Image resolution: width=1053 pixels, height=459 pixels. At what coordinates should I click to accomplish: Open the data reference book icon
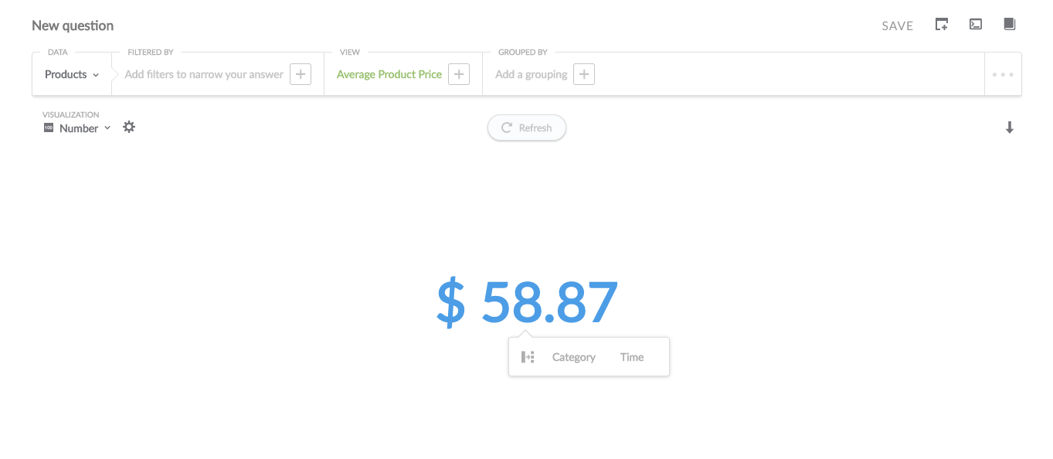(x=1009, y=25)
